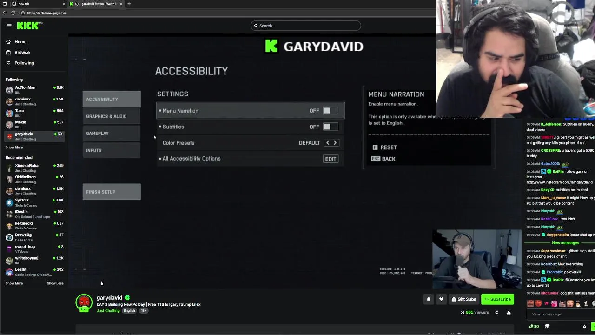Open the Instagram link in BotRix message

pyautogui.click(x=560, y=182)
